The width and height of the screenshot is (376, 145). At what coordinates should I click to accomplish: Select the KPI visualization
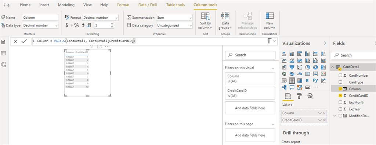pyautogui.click(x=323, y=74)
